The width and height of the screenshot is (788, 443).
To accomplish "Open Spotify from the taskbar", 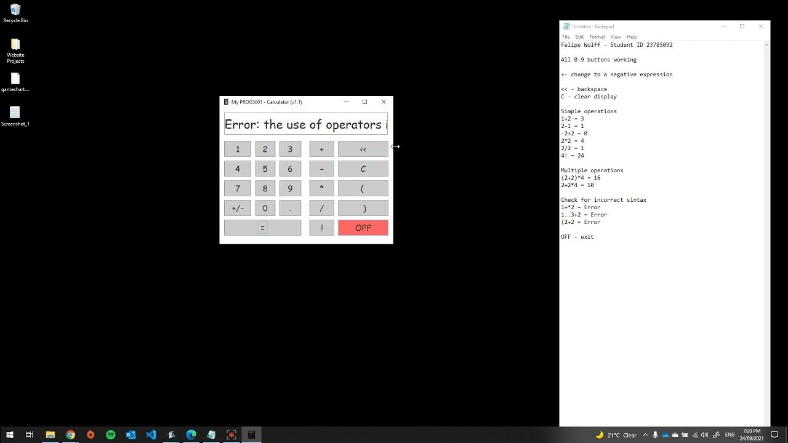I will pos(111,434).
